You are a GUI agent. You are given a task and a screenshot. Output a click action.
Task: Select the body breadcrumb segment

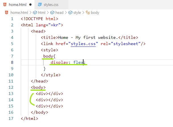[95, 12]
